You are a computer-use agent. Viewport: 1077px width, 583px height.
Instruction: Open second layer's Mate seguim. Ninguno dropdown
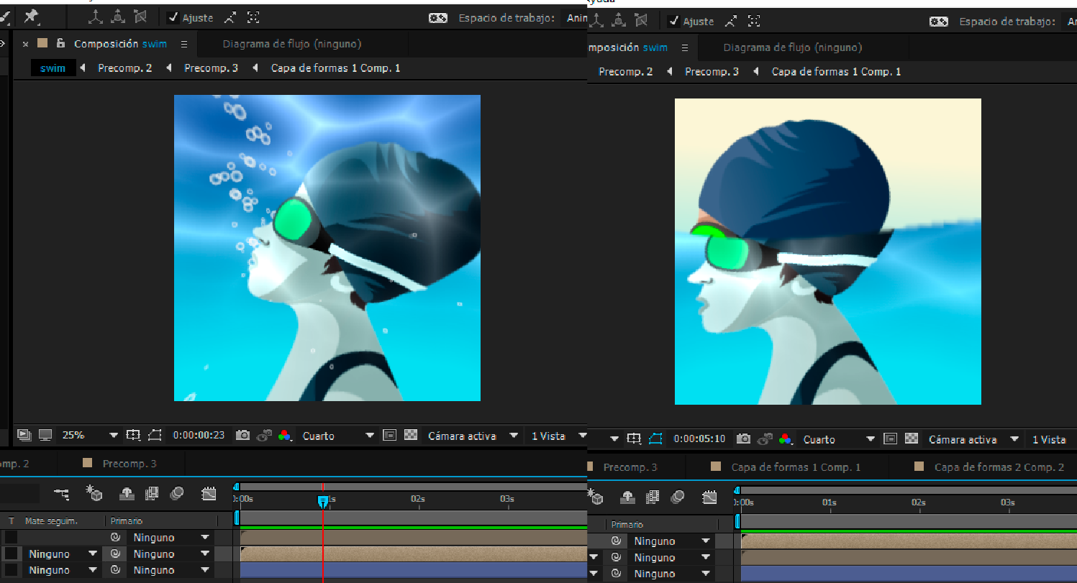[63, 554]
